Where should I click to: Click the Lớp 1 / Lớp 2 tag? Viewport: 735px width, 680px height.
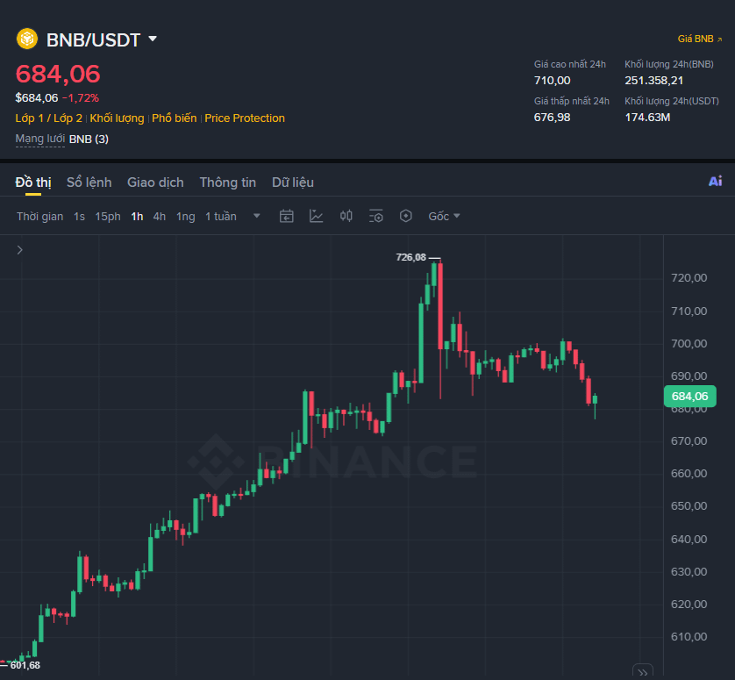pos(49,118)
